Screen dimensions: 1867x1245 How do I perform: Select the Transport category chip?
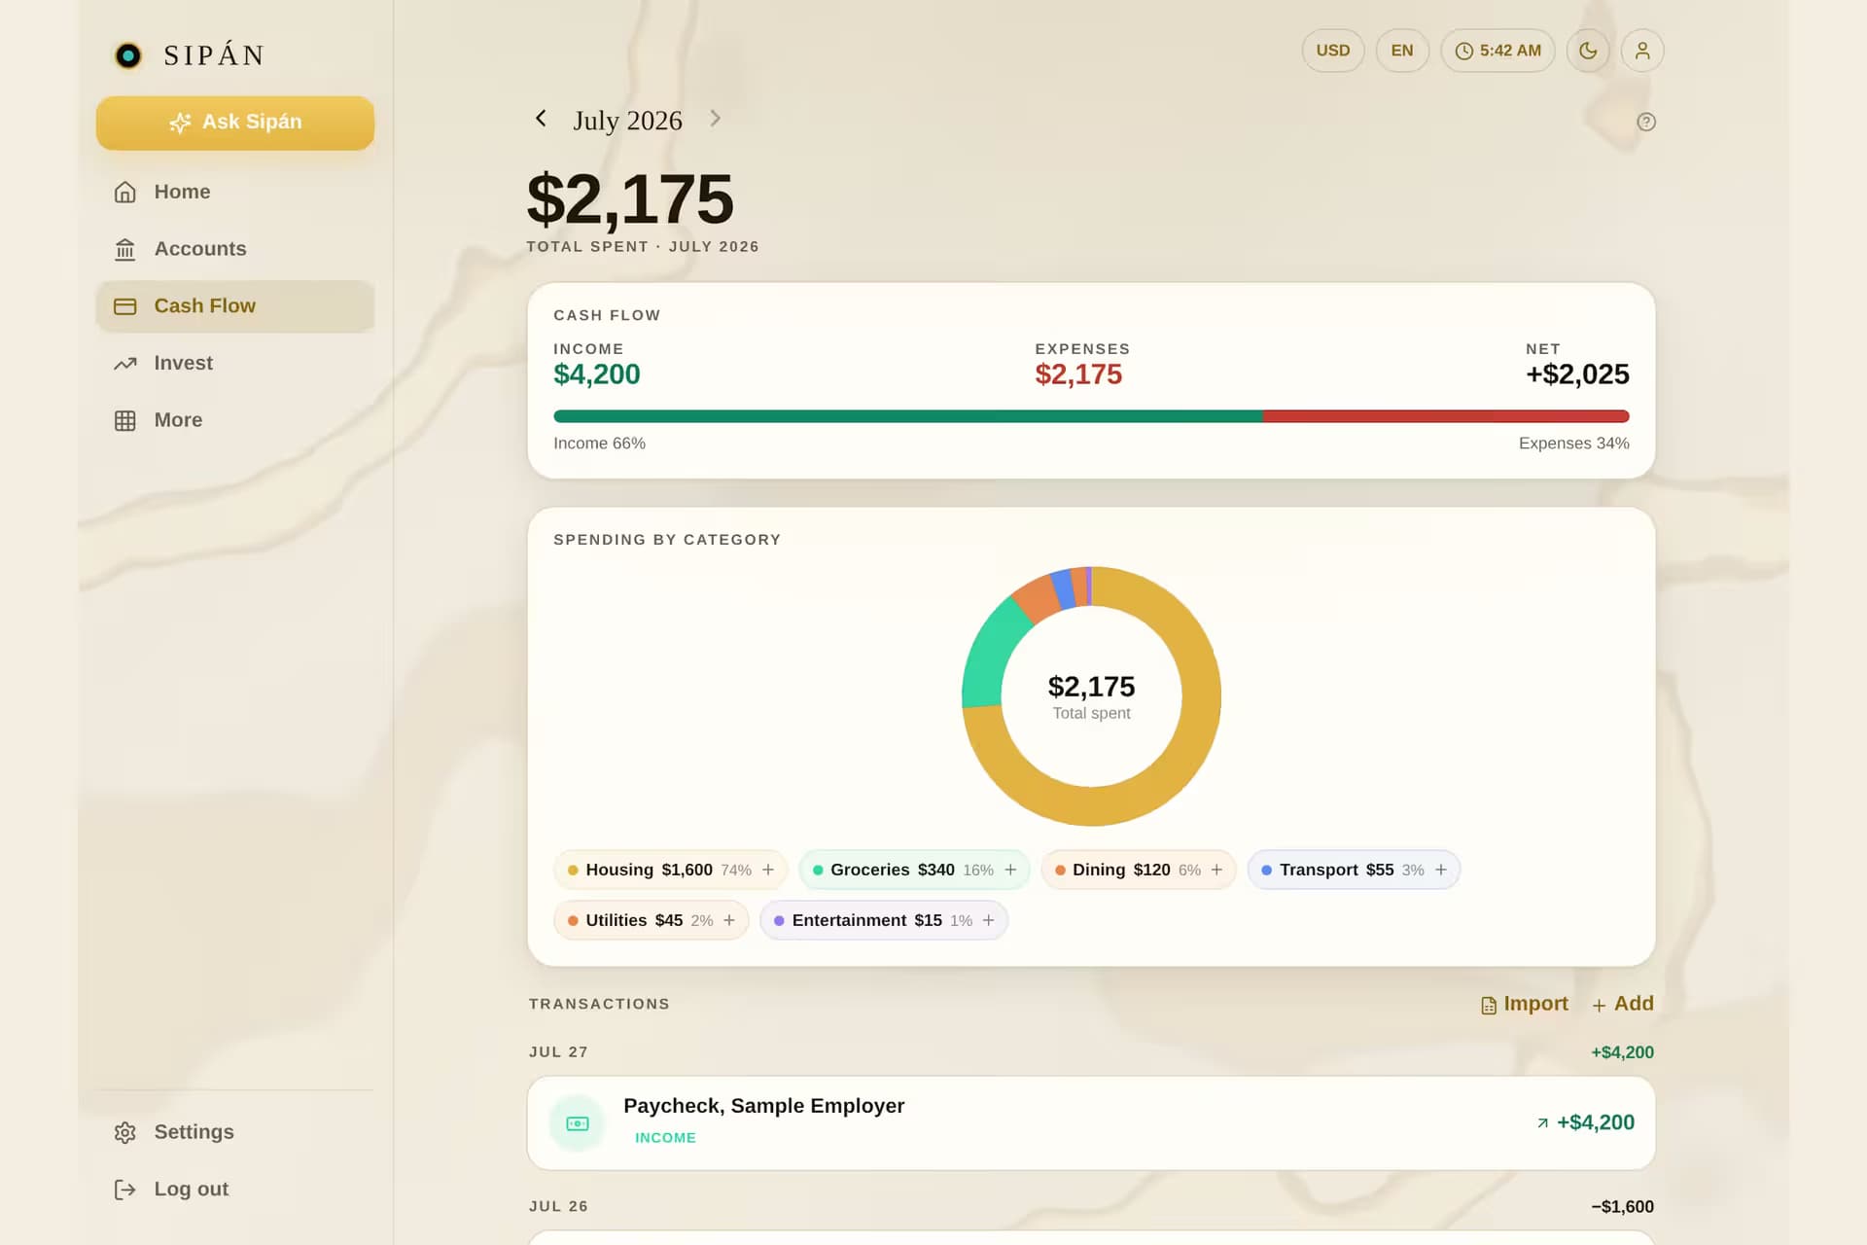point(1354,870)
